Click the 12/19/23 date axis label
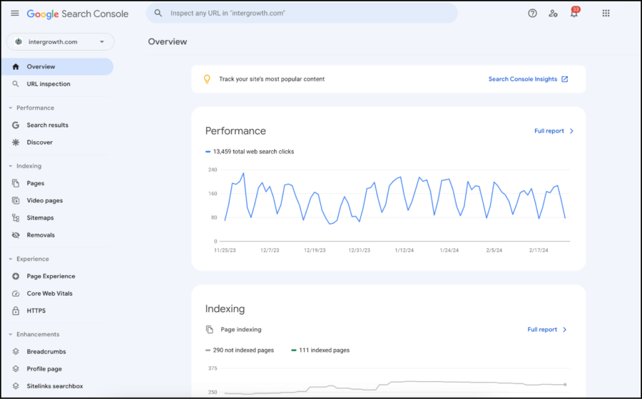Image resolution: width=642 pixels, height=399 pixels. [315, 250]
